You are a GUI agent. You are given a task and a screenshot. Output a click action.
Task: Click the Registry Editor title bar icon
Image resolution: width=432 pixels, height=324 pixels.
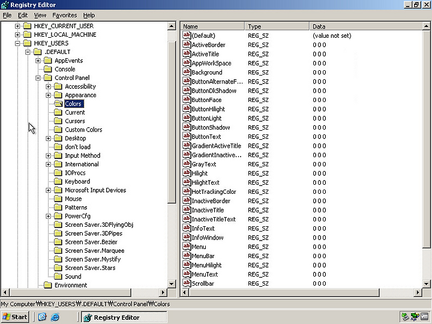[x=5, y=5]
